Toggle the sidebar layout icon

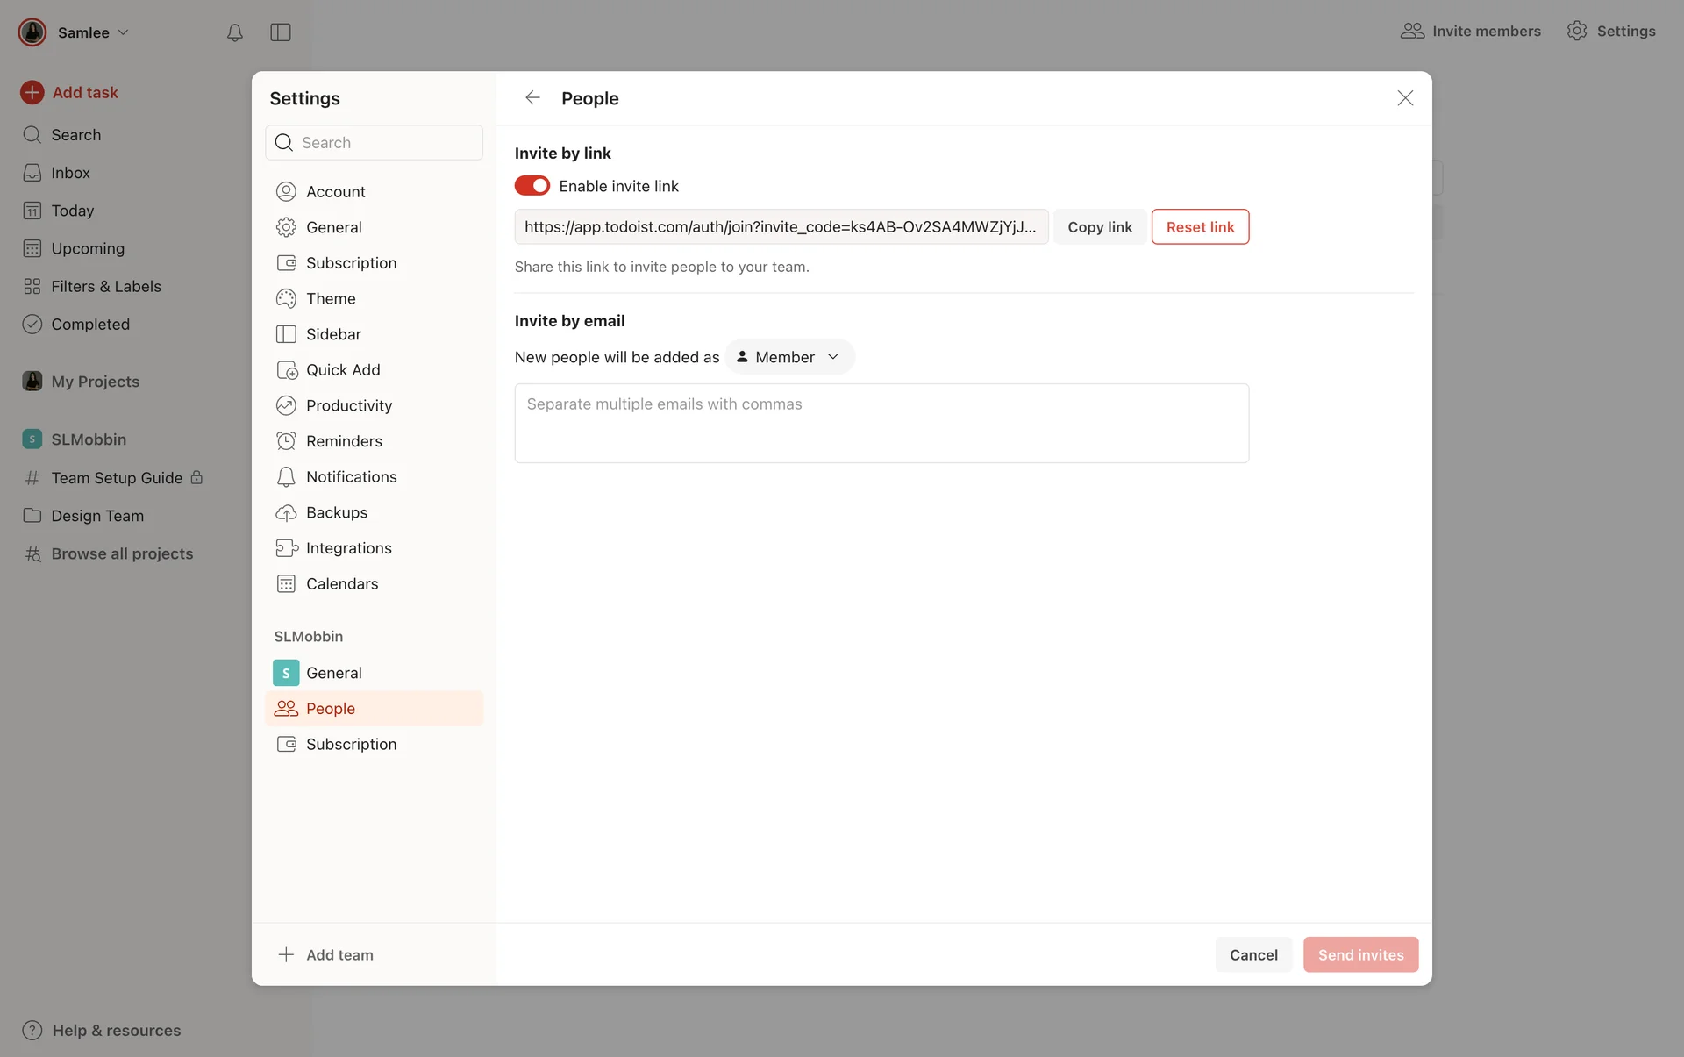click(281, 32)
